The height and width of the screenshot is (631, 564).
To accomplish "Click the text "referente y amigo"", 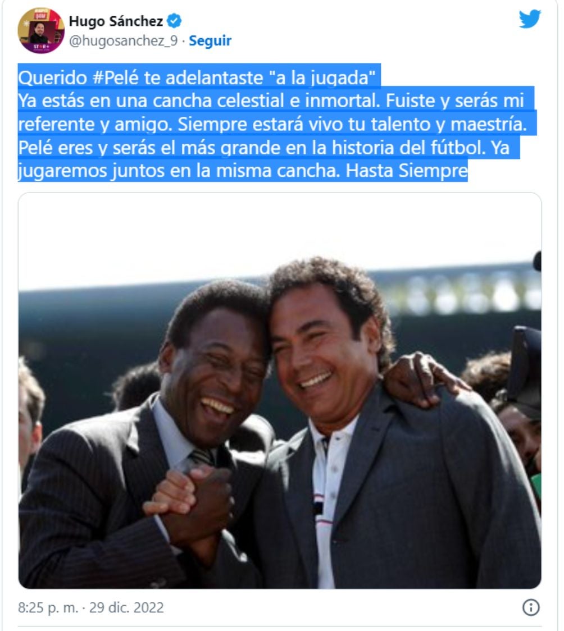I will pos(95,125).
